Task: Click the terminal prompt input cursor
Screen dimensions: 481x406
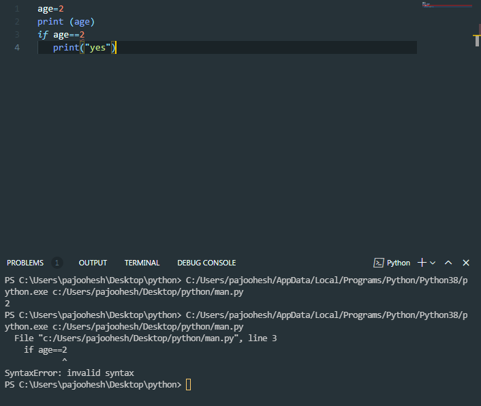Action: (189, 385)
